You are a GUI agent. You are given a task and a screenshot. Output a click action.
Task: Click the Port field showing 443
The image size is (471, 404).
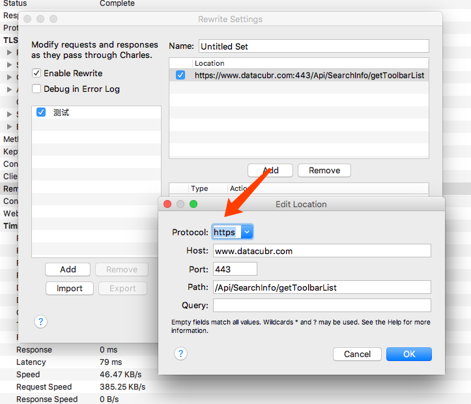[x=235, y=269]
